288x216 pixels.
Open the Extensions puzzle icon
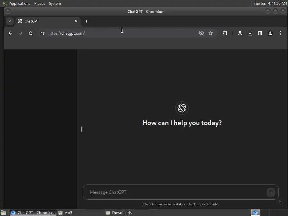[225, 33]
